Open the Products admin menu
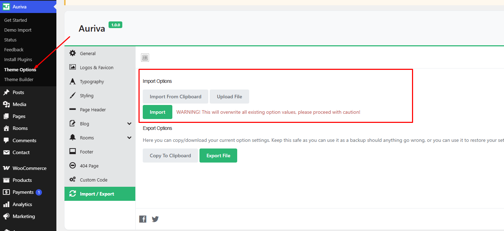The image size is (504, 231). point(28,180)
